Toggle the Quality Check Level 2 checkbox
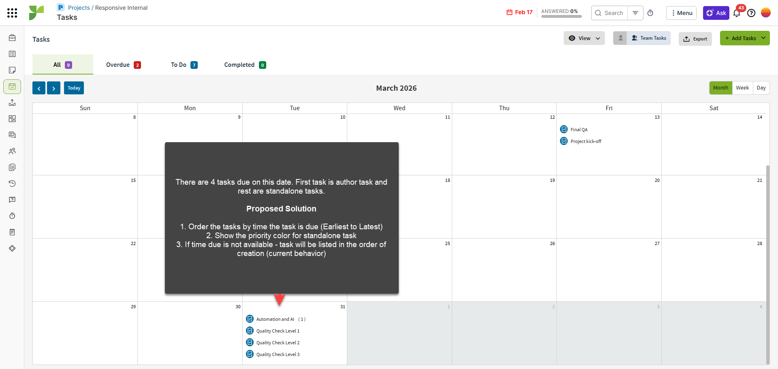 (x=250, y=342)
